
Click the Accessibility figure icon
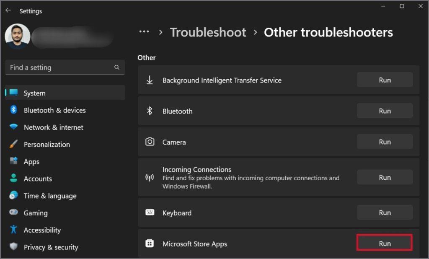point(13,229)
